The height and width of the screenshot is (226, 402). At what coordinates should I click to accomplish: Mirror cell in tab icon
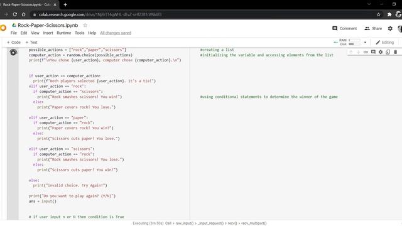(x=388, y=52)
